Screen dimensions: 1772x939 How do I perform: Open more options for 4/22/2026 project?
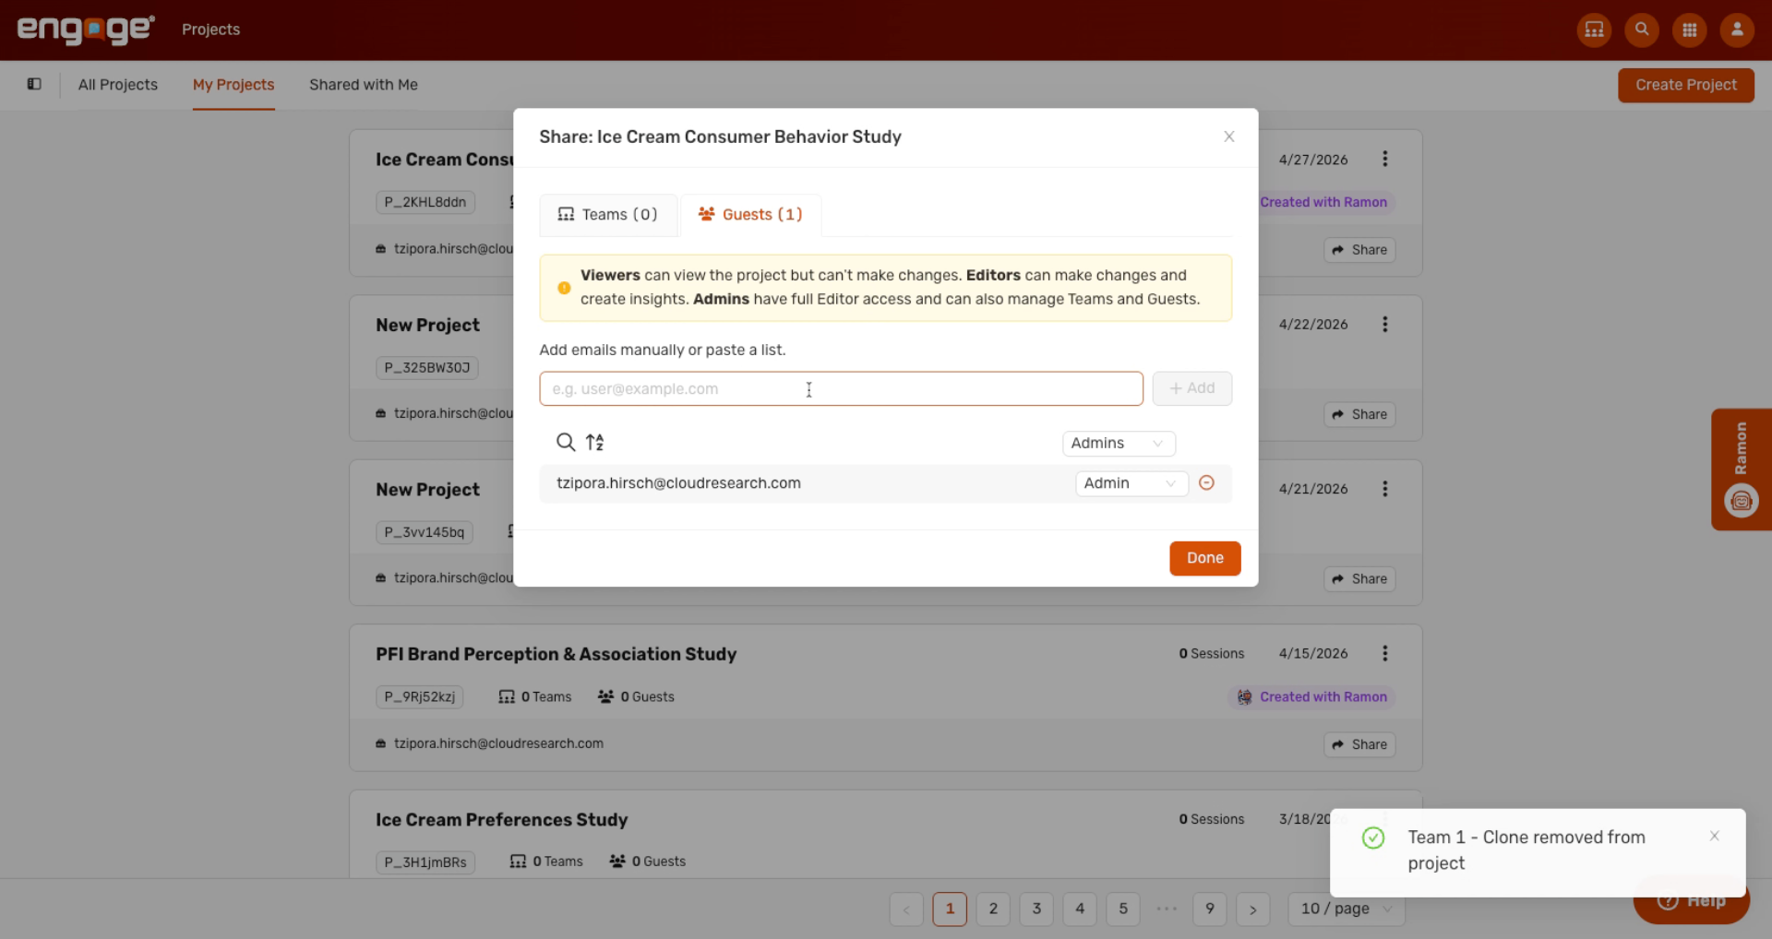tap(1384, 324)
